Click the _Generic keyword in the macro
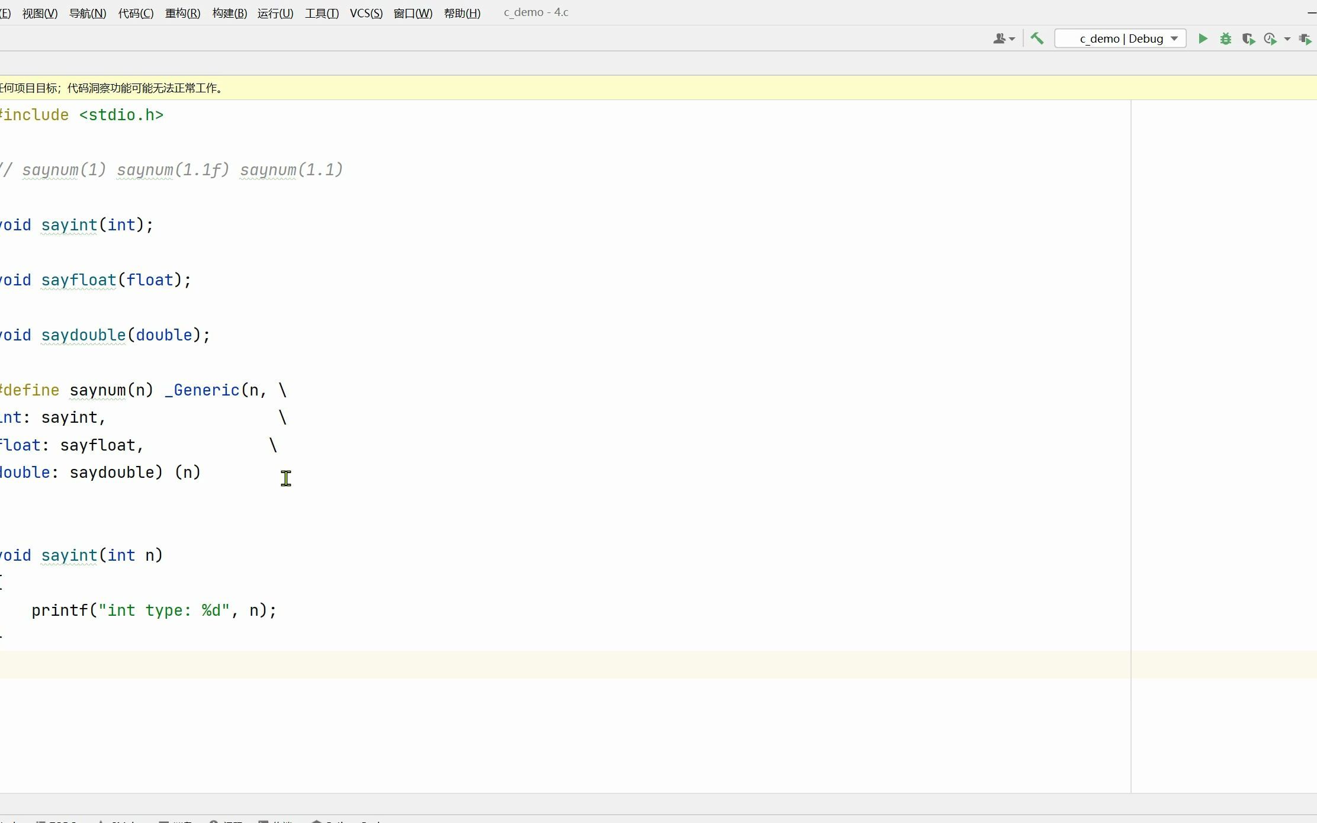Screen dimensions: 1317x823 [202, 390]
